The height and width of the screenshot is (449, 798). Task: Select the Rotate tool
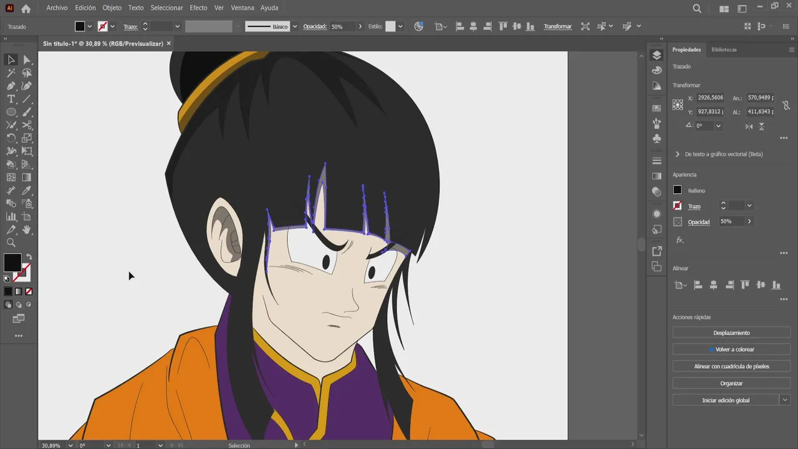(x=11, y=138)
